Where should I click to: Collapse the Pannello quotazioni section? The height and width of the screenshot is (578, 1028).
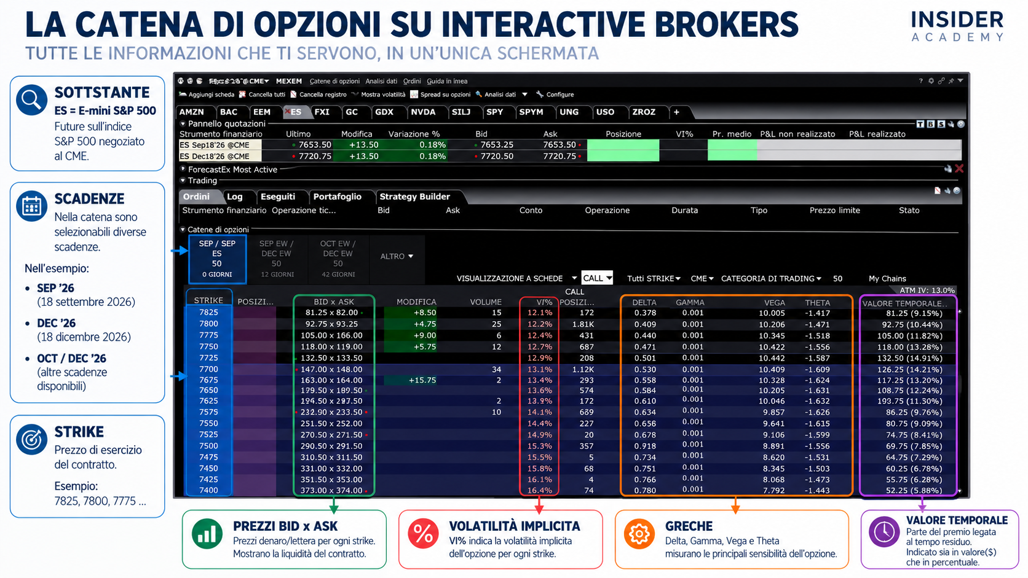coord(183,123)
